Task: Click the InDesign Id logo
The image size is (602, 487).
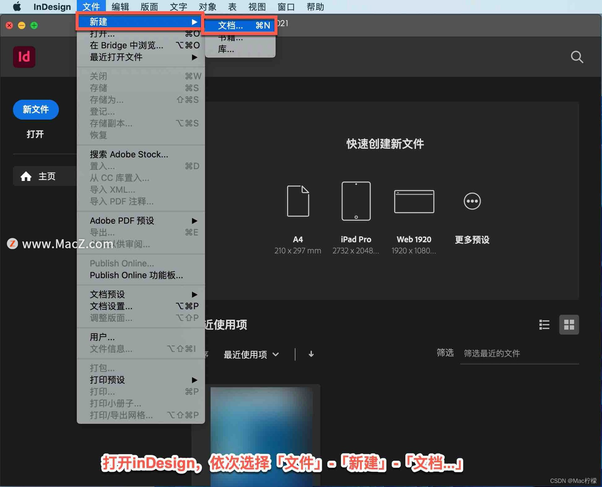Action: point(24,57)
